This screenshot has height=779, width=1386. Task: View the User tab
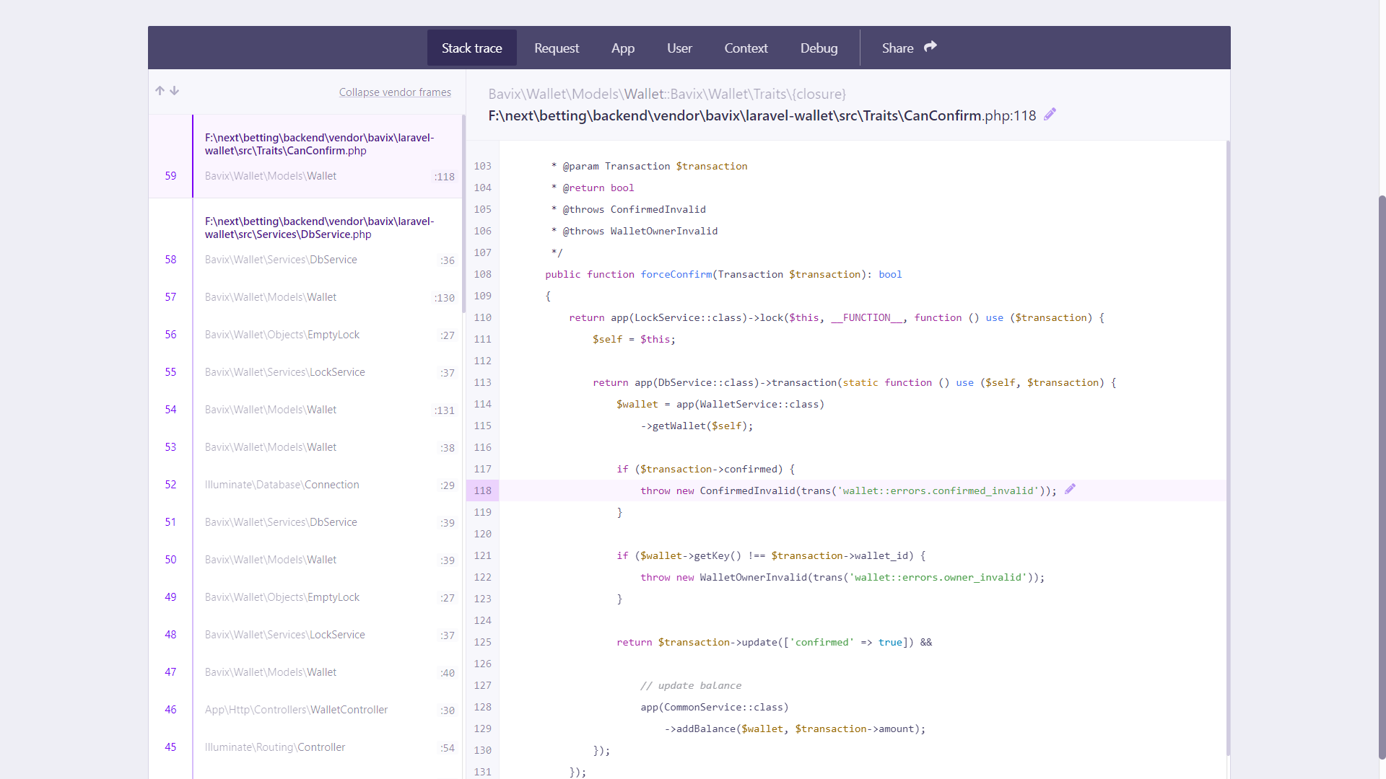tap(679, 48)
